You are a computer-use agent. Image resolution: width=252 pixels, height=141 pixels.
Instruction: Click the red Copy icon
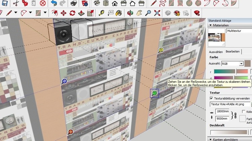click(x=25, y=3)
